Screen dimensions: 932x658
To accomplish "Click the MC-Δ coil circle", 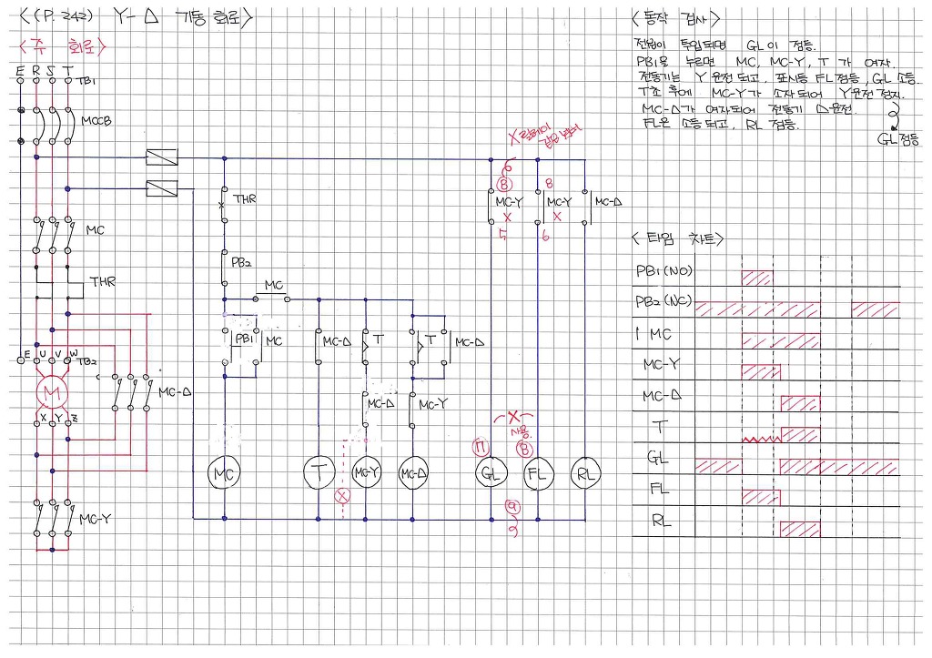I will (412, 474).
